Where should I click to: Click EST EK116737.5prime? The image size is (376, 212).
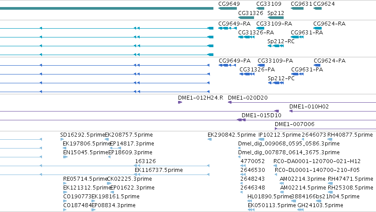pos(159,171)
